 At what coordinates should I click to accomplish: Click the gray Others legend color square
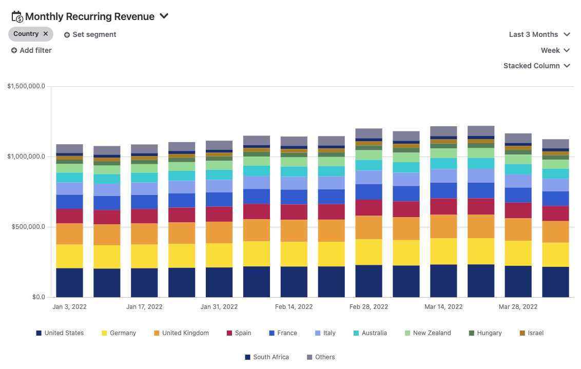[x=309, y=357]
